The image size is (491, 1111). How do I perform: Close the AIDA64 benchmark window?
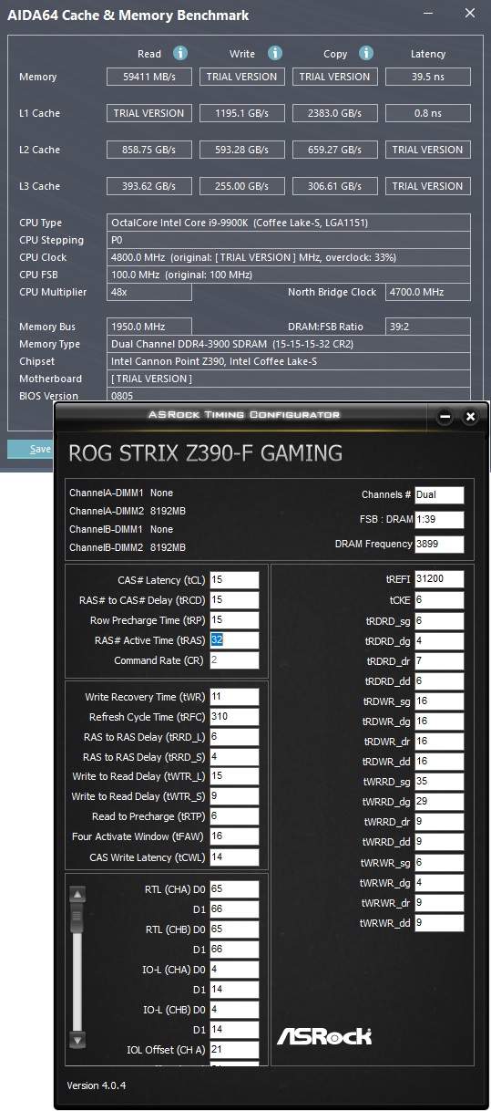coord(469,14)
